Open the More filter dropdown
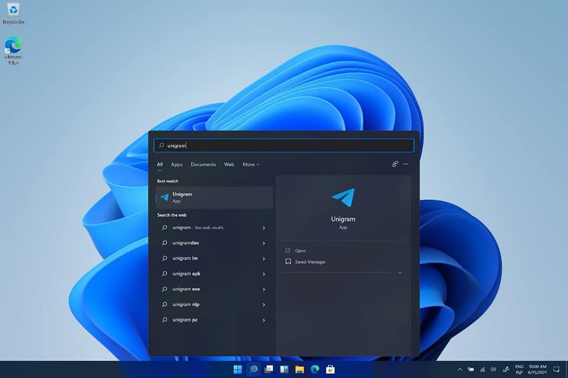The image size is (568, 378). coord(251,164)
